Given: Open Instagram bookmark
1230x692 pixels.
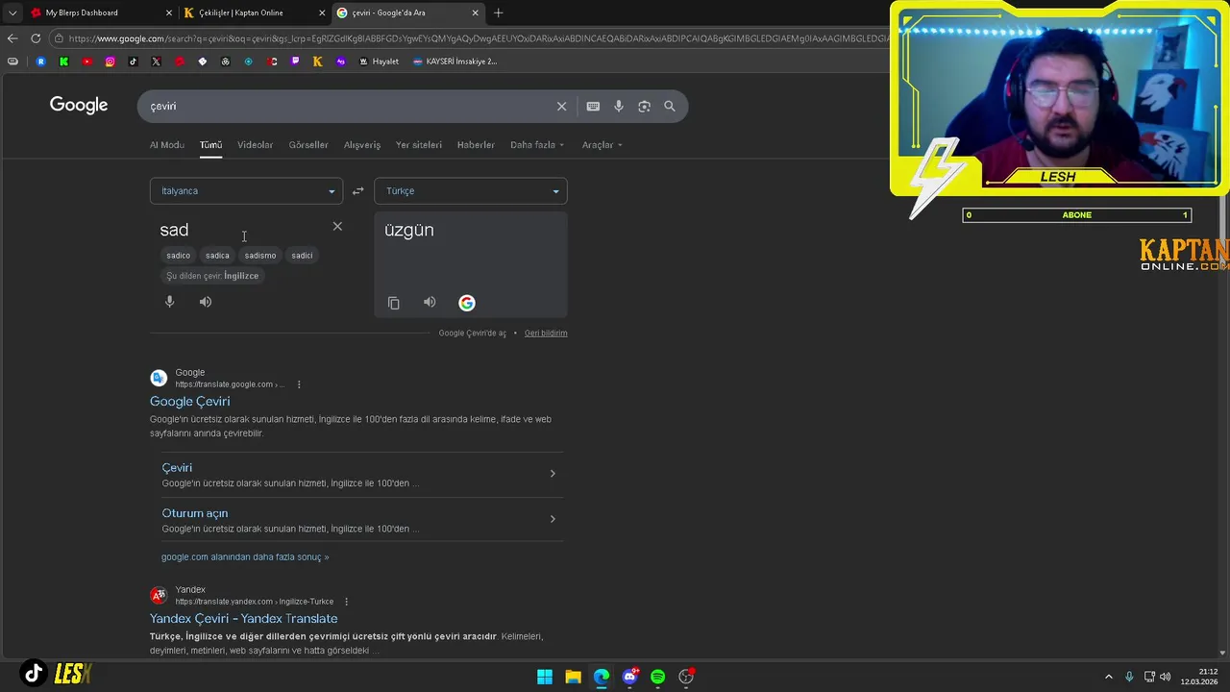Looking at the screenshot, I should pyautogui.click(x=110, y=62).
